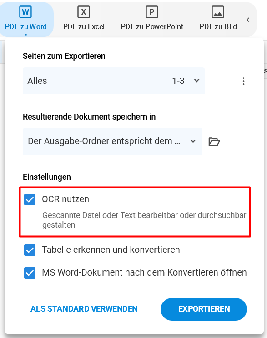Click the EXPORTIEREN button

[204, 309]
